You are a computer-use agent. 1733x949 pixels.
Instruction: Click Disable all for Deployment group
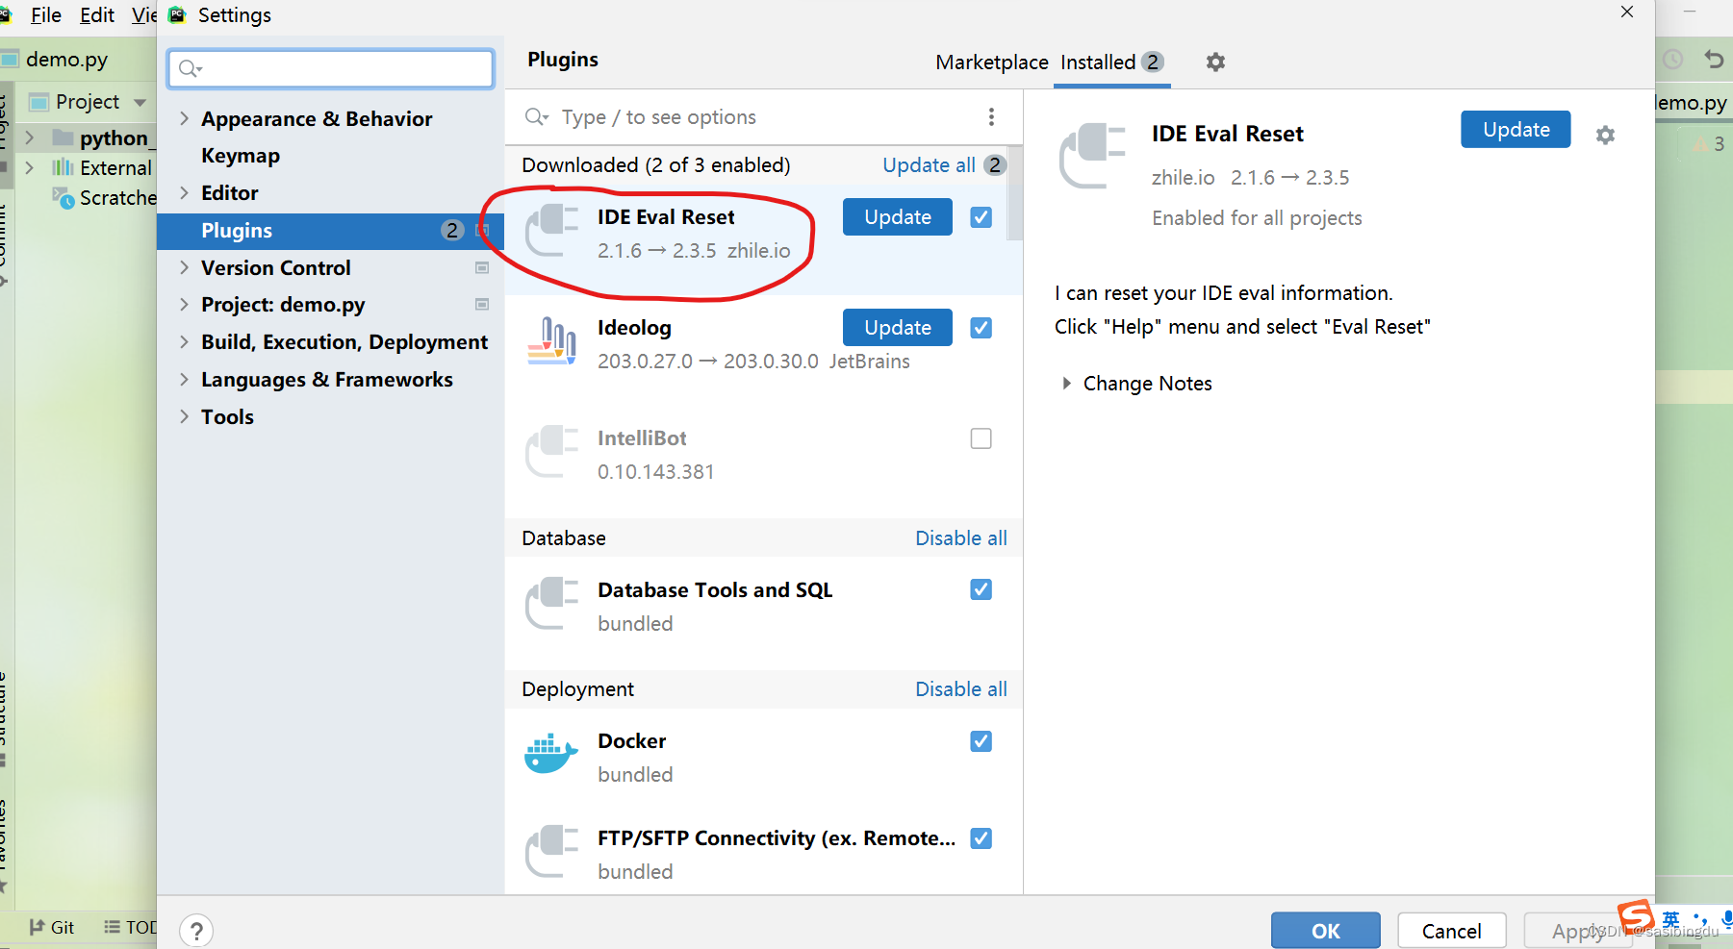coord(961,689)
